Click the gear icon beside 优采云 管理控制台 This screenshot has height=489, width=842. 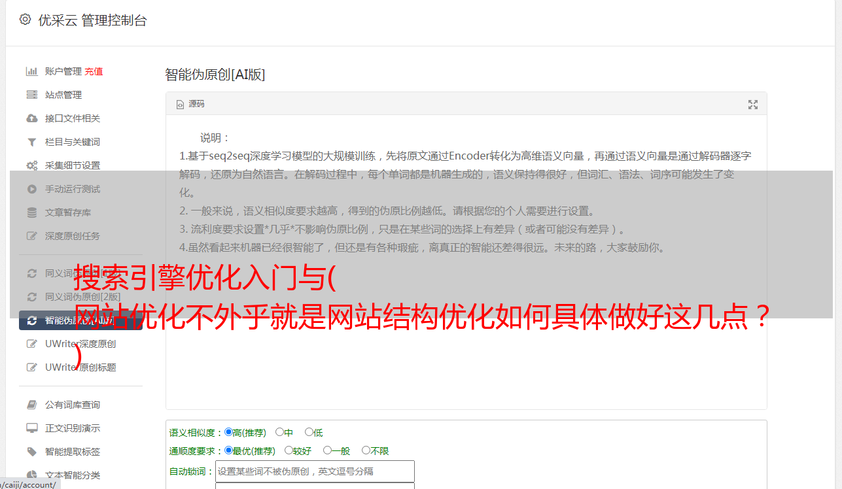[x=25, y=20]
